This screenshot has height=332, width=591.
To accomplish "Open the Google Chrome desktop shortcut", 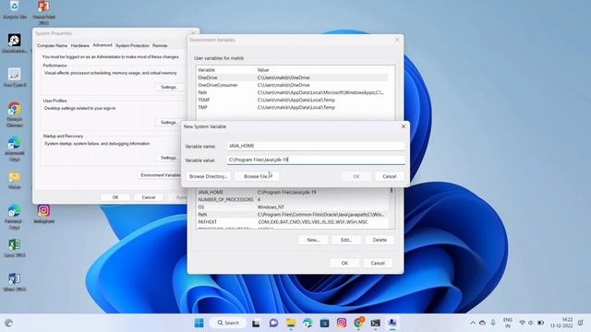I will click(x=15, y=114).
